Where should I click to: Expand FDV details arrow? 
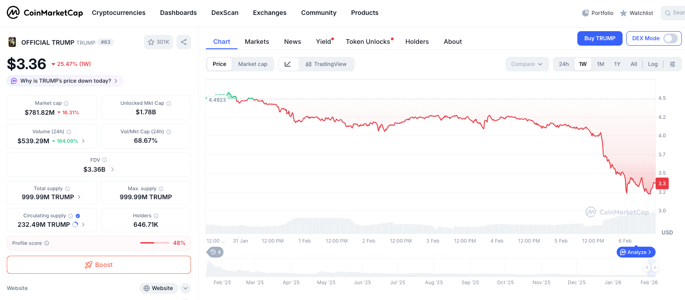tap(113, 169)
